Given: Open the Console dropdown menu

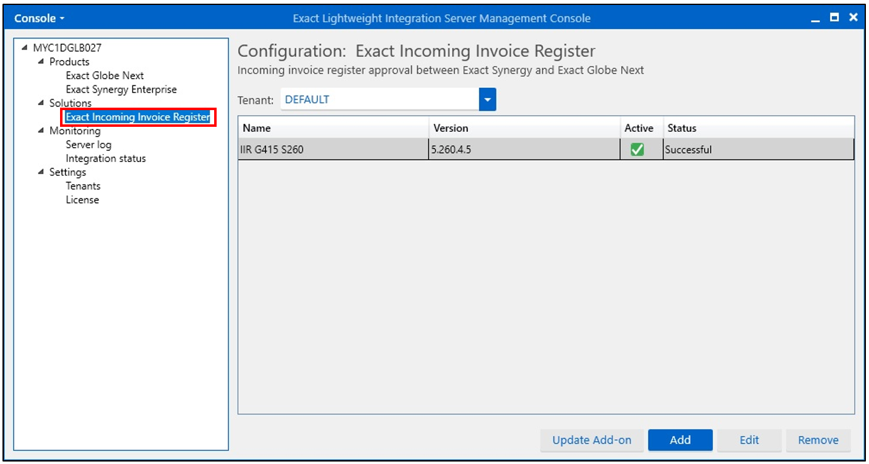Looking at the screenshot, I should point(39,18).
